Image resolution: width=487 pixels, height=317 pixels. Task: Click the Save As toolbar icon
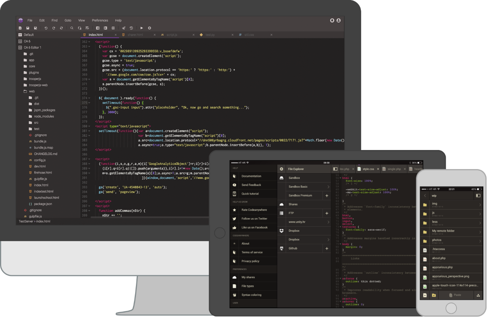pyautogui.click(x=36, y=28)
